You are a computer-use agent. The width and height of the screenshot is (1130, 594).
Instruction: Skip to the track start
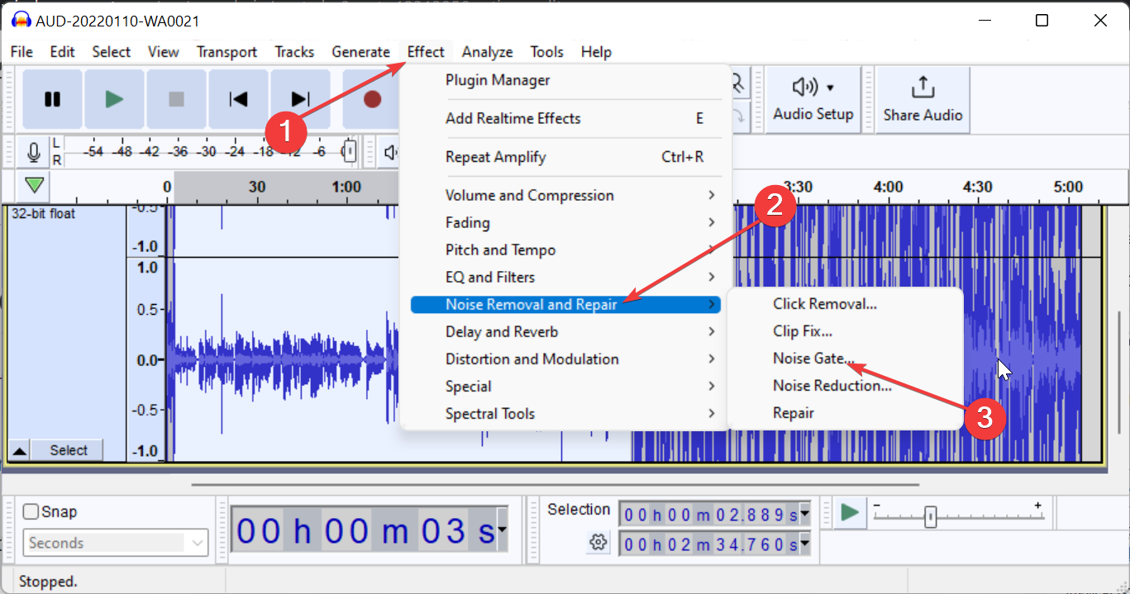click(x=238, y=98)
